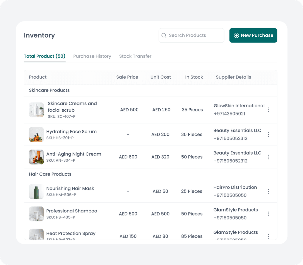
Task: Open actions menu for Anti-Aging Night Cream
Action: pos(268,157)
